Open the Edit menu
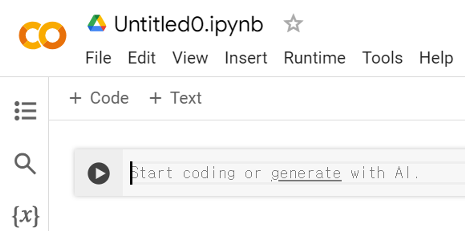465x231 pixels. [142, 58]
